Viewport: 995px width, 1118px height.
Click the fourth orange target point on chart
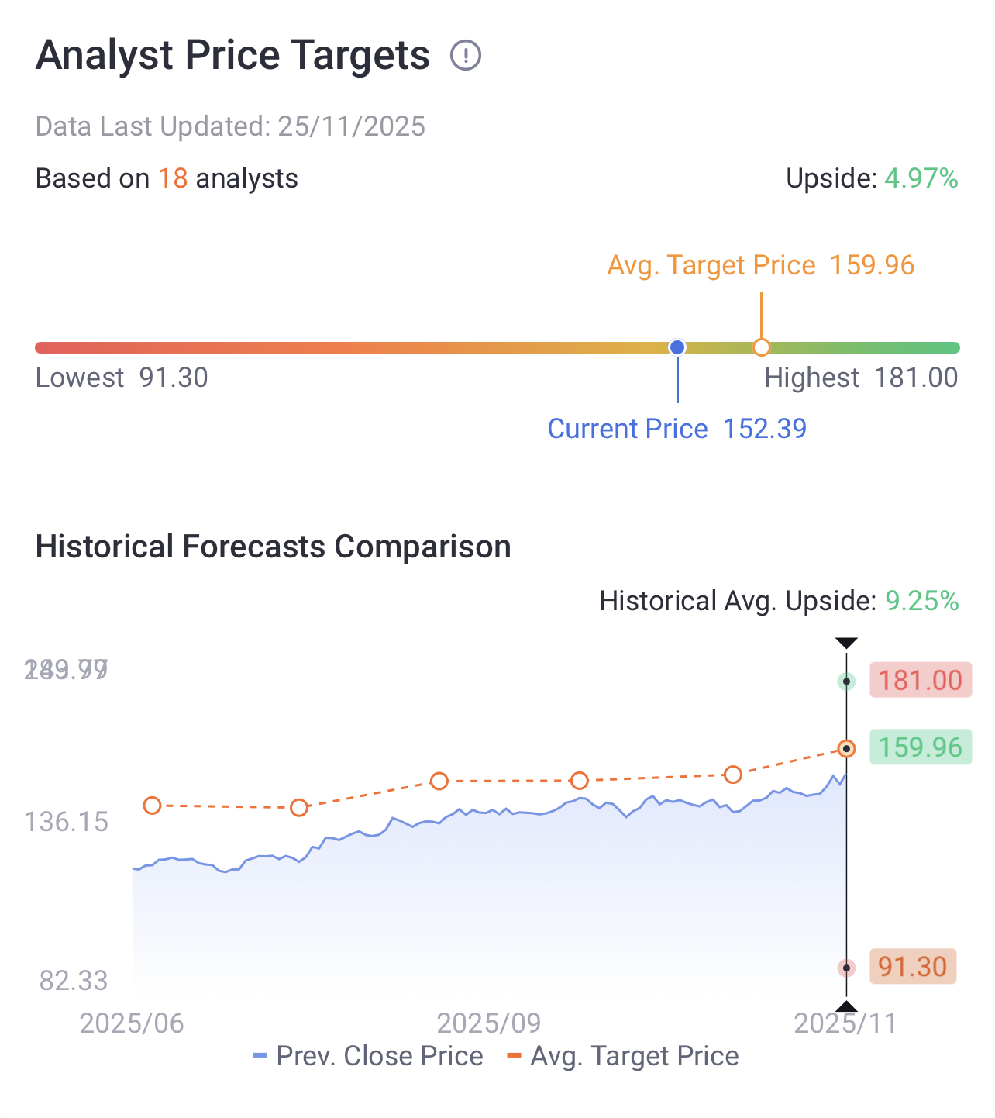580,781
